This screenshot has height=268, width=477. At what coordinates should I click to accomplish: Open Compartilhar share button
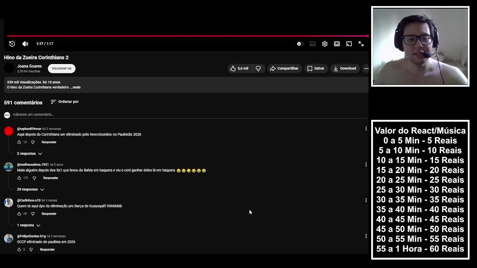click(284, 68)
